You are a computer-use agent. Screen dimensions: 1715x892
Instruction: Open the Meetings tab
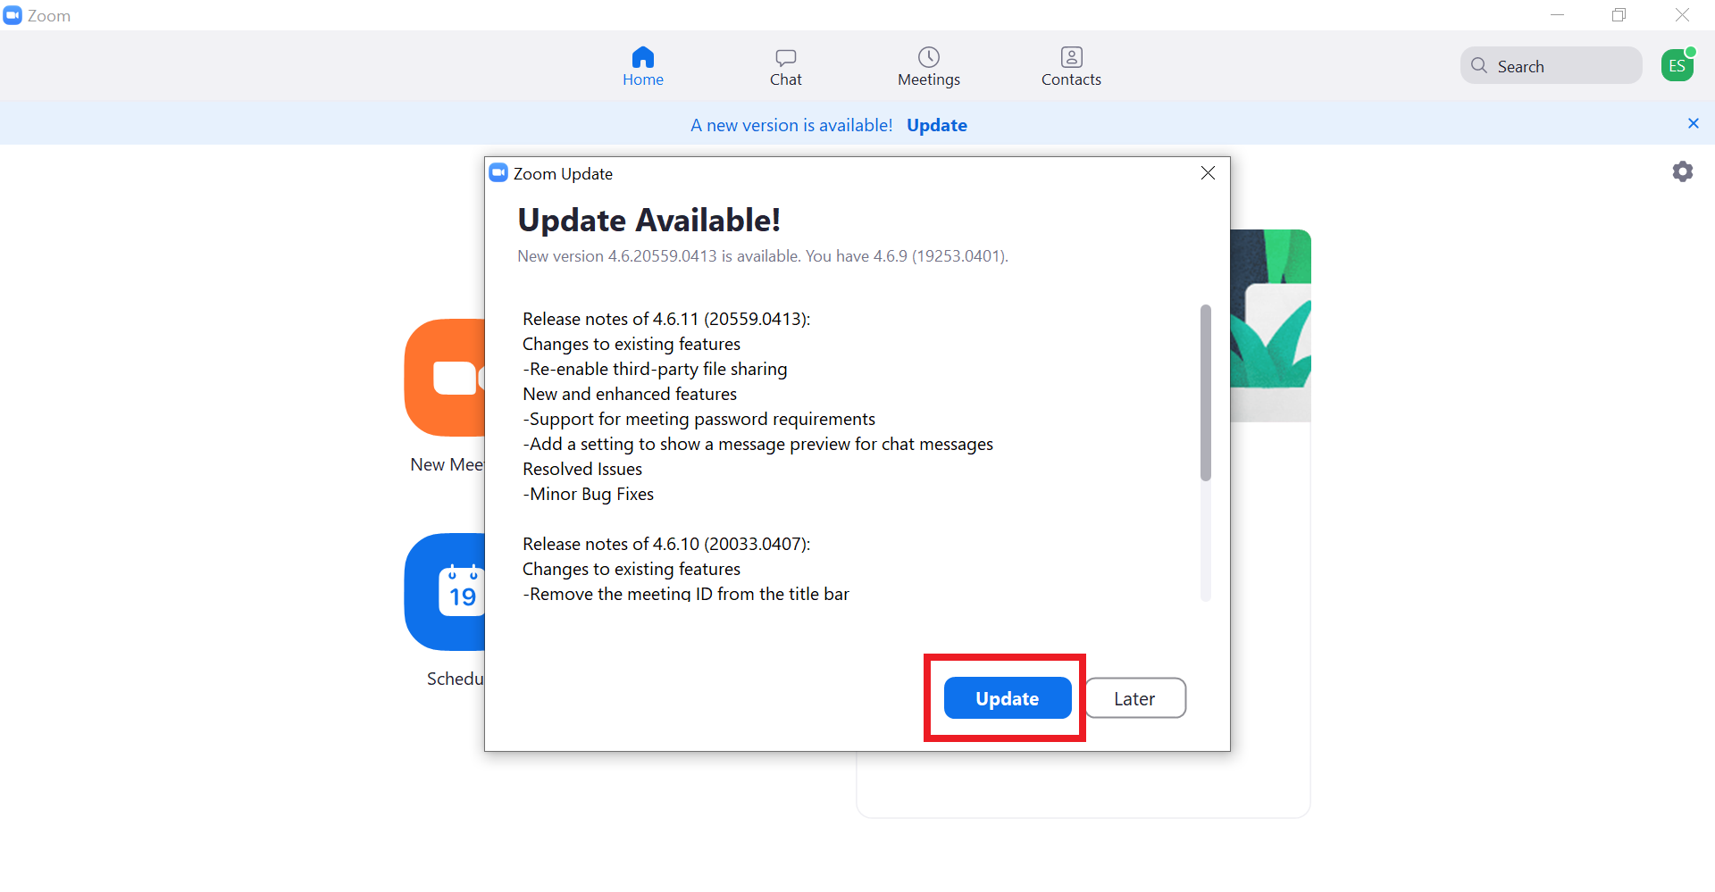(929, 67)
